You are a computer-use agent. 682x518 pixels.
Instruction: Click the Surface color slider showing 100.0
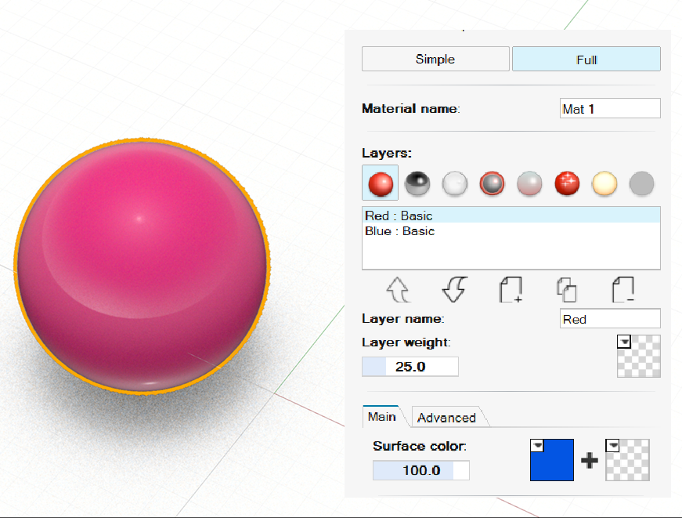coord(421,470)
